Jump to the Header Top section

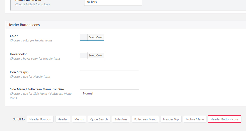point(171,119)
